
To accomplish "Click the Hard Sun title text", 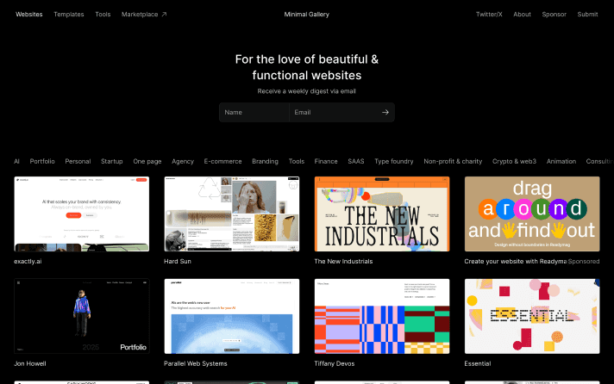I will 178,262.
